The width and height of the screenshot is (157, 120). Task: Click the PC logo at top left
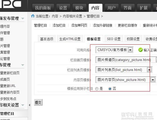(10, 4)
